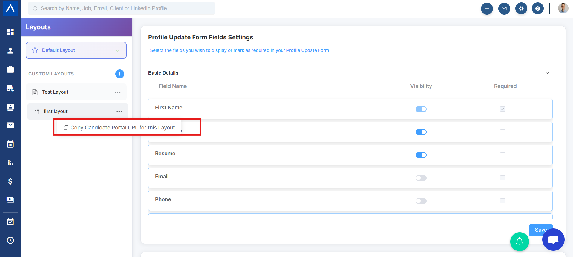Collapse the Basic Details section
The width and height of the screenshot is (573, 257).
pyautogui.click(x=547, y=73)
